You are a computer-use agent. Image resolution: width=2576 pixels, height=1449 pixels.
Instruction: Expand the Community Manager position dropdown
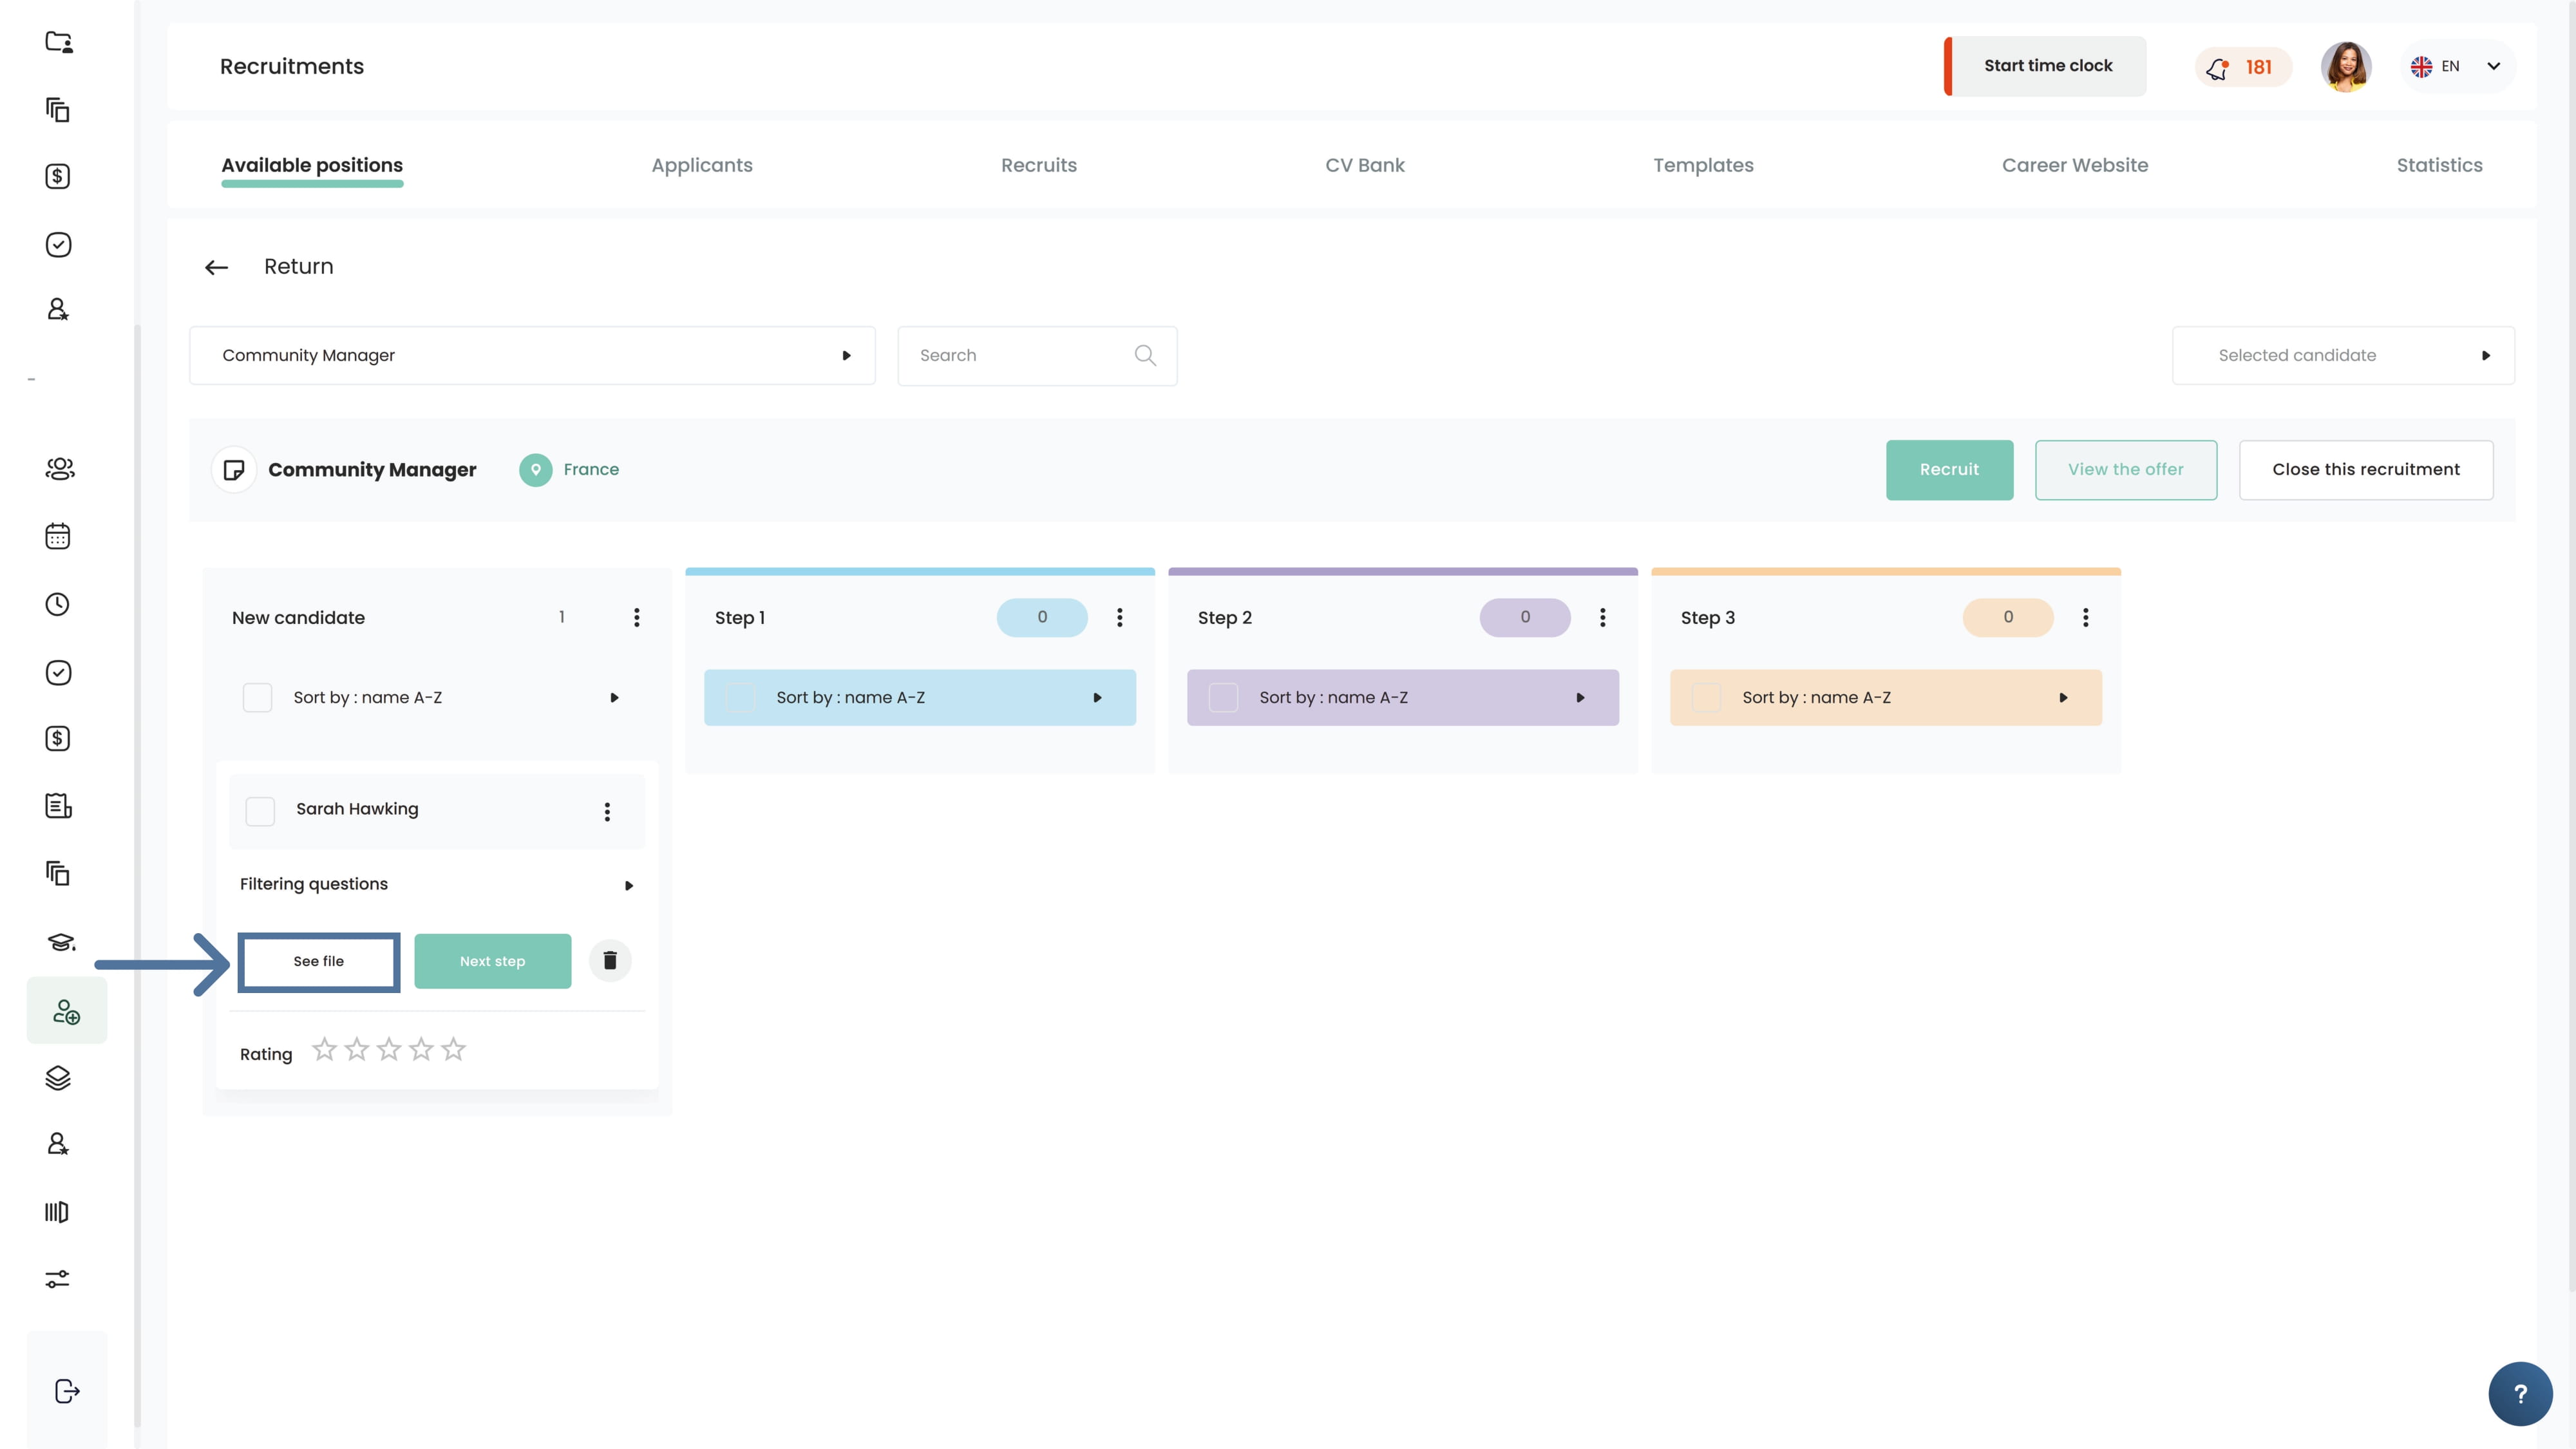(532, 355)
